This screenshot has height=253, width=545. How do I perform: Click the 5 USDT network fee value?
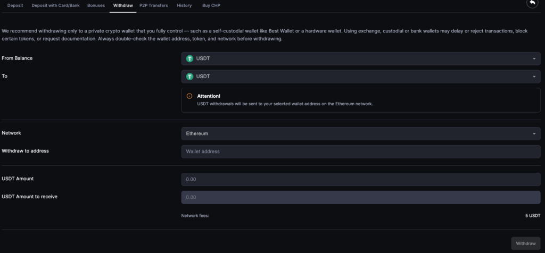pos(532,216)
